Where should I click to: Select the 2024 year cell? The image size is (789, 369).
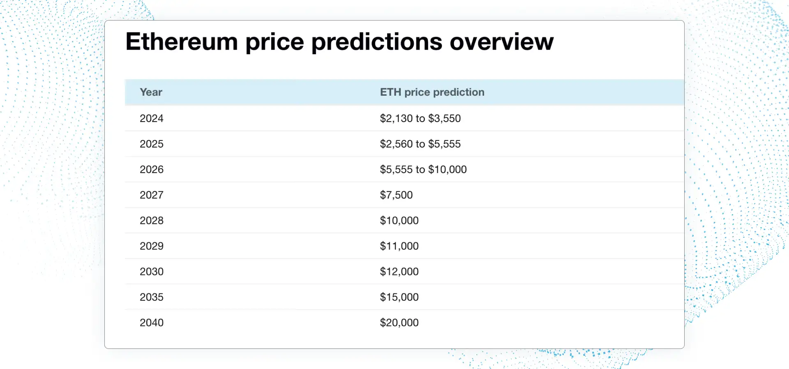pos(152,119)
